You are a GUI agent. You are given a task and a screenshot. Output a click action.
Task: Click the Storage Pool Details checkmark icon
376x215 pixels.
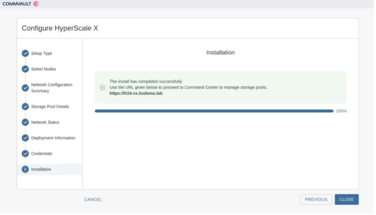25,106
